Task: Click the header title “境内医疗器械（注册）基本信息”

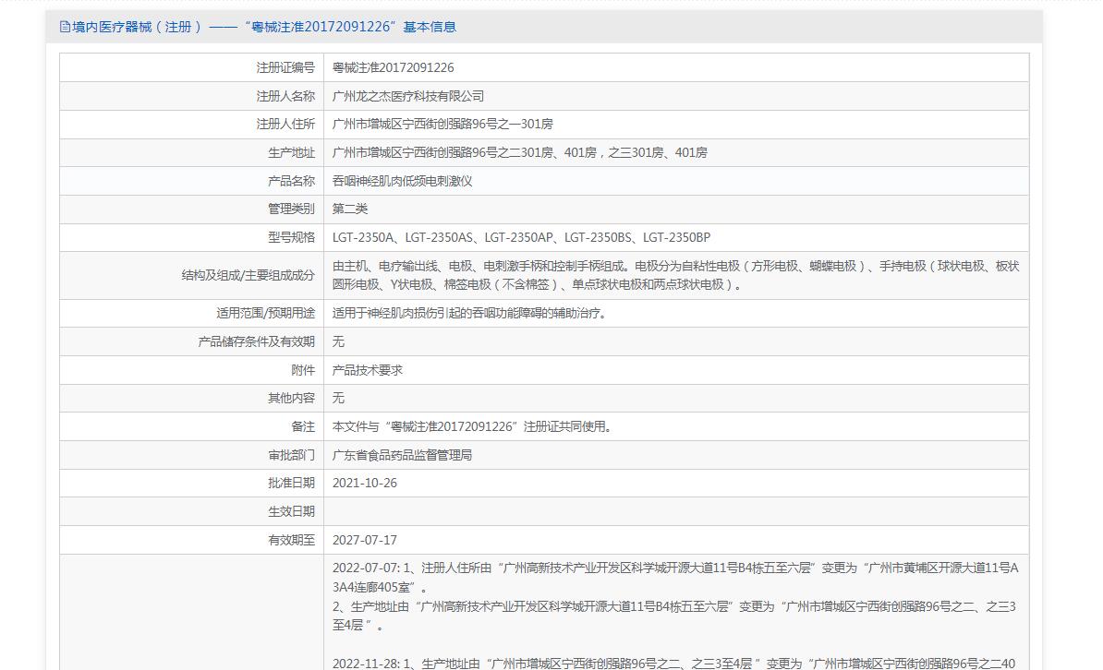Action: pyautogui.click(x=264, y=27)
